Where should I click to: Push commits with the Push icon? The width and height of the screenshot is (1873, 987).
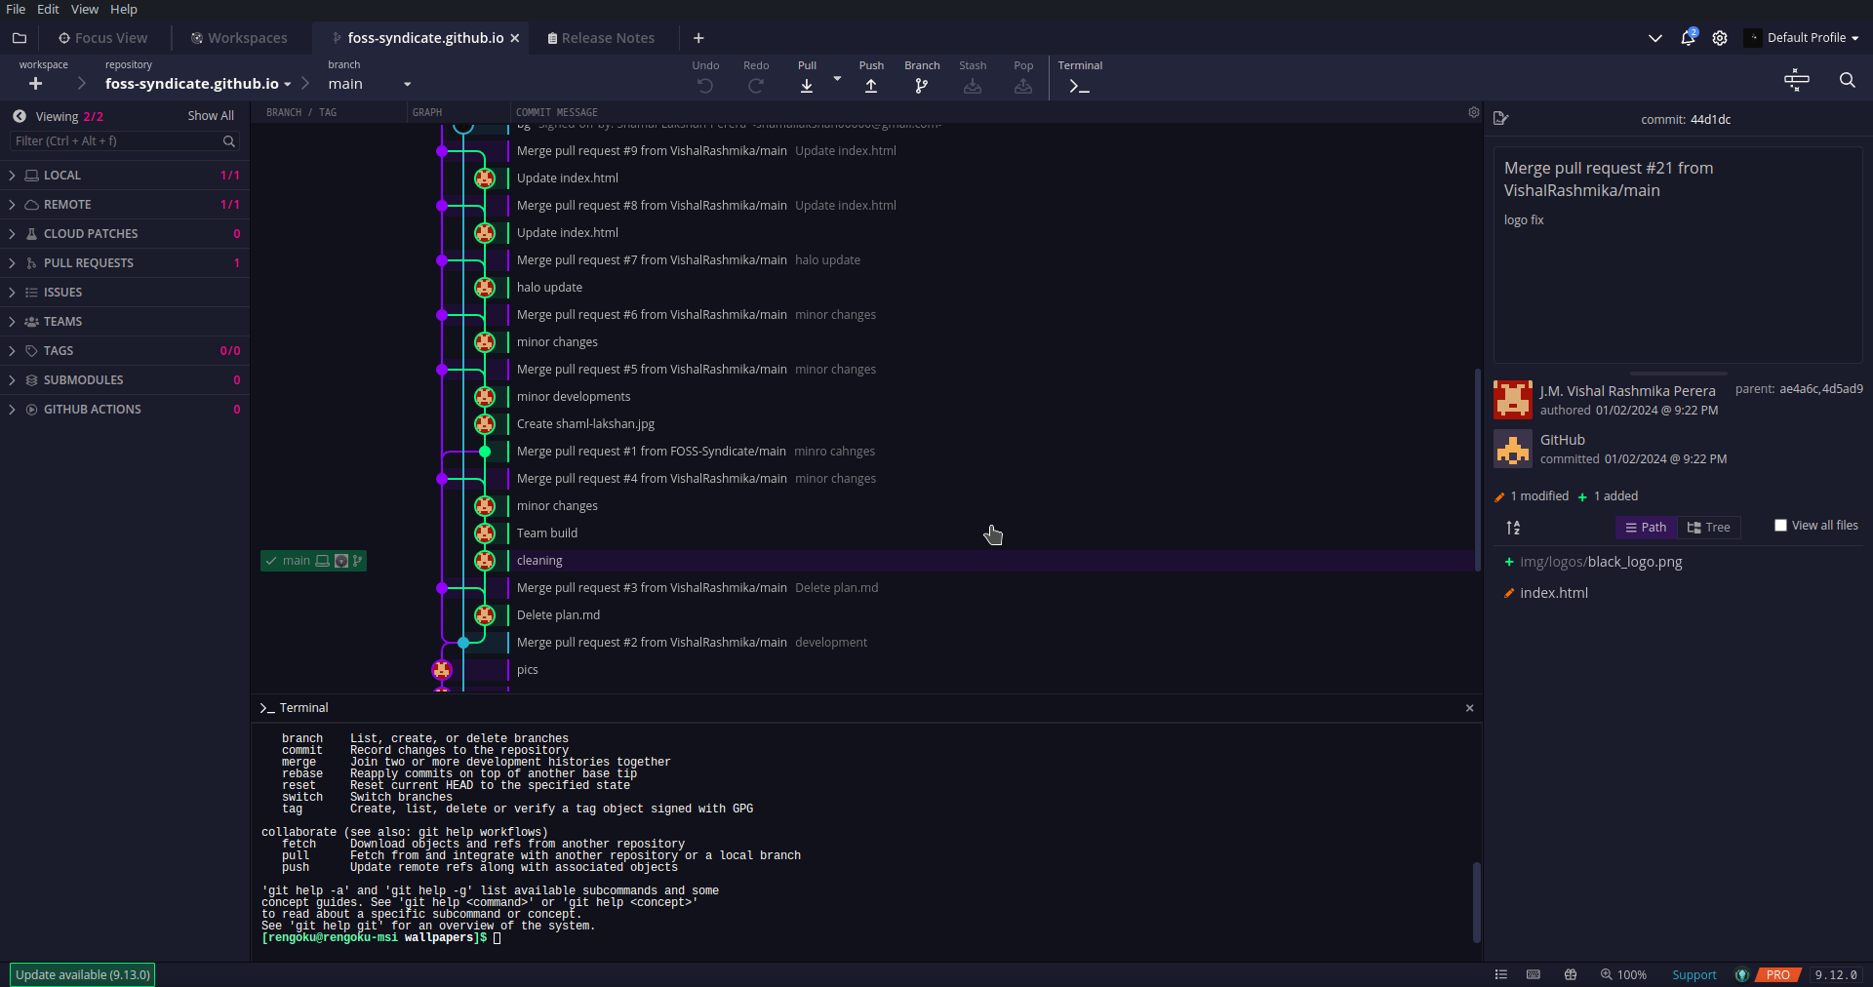pos(871,86)
